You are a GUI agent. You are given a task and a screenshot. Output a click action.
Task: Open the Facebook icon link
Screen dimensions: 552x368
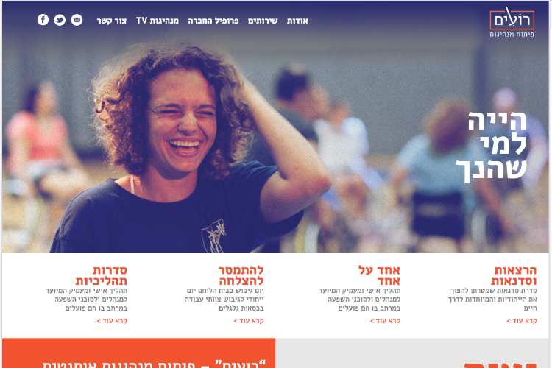click(43, 20)
